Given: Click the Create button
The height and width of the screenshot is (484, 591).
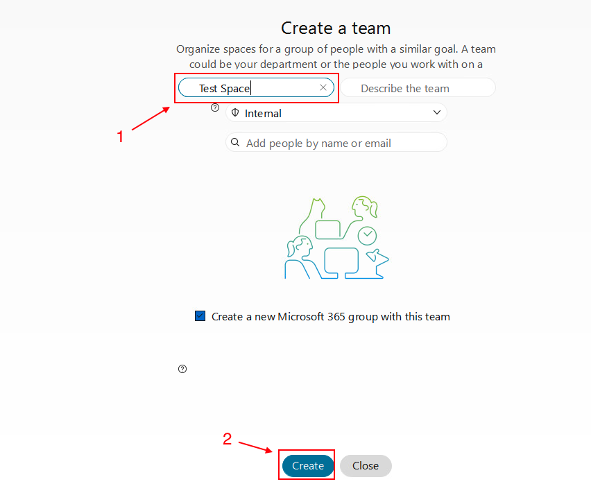Looking at the screenshot, I should 306,465.
